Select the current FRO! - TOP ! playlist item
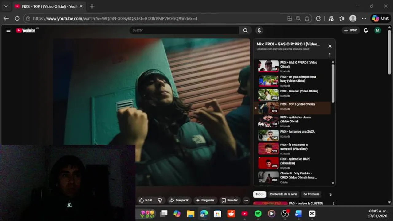The height and width of the screenshot is (221, 393). tap(292, 108)
